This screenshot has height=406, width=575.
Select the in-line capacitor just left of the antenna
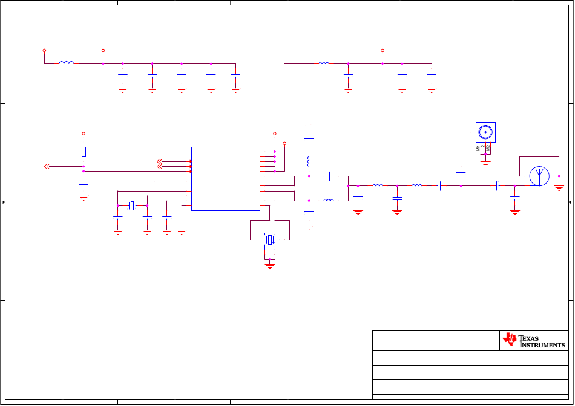point(498,186)
